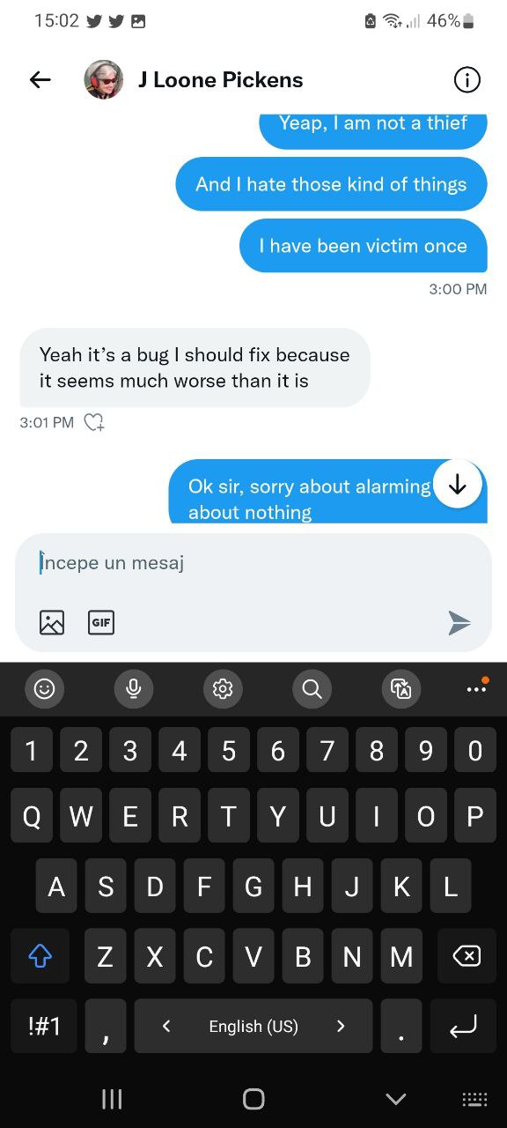Add reaction to the 3:01 PM message
This screenshot has width=507, height=1128.
click(94, 423)
